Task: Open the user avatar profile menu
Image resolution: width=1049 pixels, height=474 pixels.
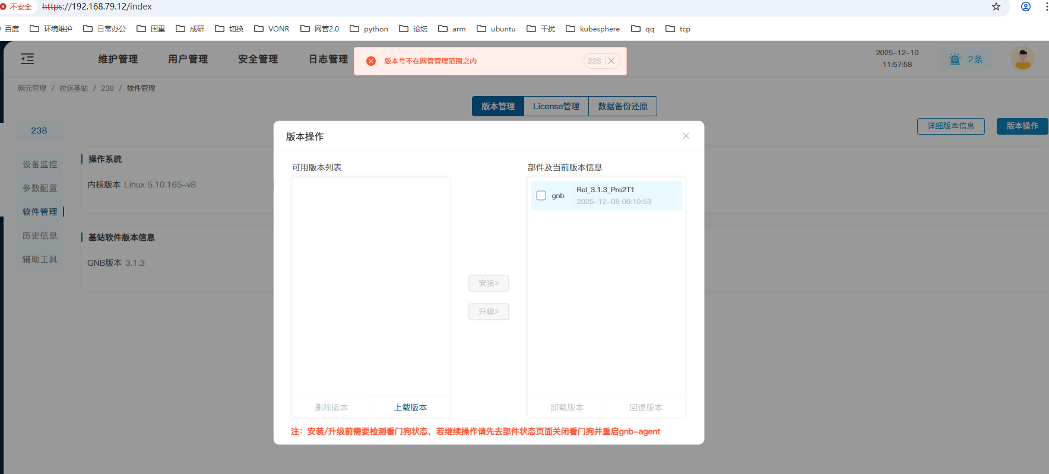Action: tap(1022, 59)
